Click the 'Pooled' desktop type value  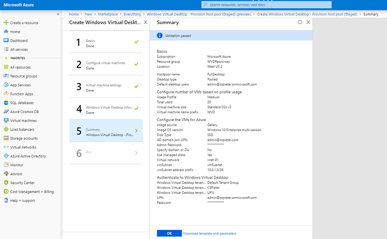(x=212, y=79)
